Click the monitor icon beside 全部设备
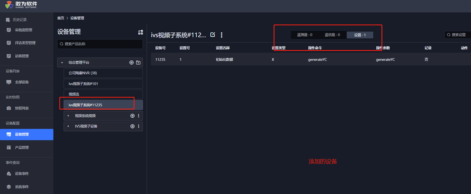This screenshot has height=194, width=471. point(9,82)
